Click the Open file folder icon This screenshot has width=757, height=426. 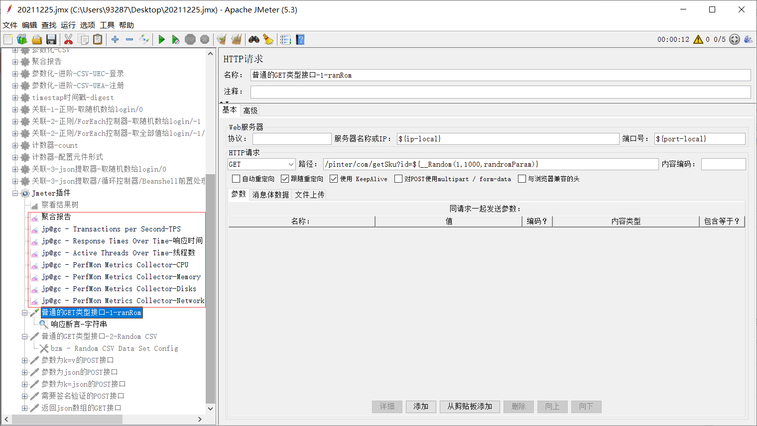(36, 39)
